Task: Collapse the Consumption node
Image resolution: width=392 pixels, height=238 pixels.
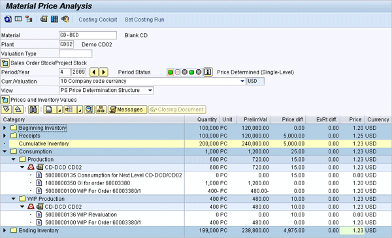Action: click(x=5, y=151)
